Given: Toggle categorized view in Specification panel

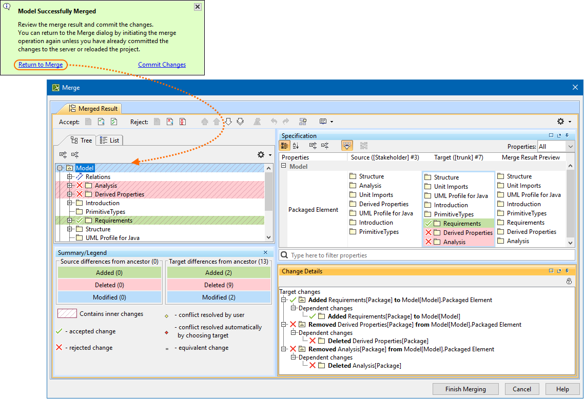Looking at the screenshot, I should (x=284, y=146).
